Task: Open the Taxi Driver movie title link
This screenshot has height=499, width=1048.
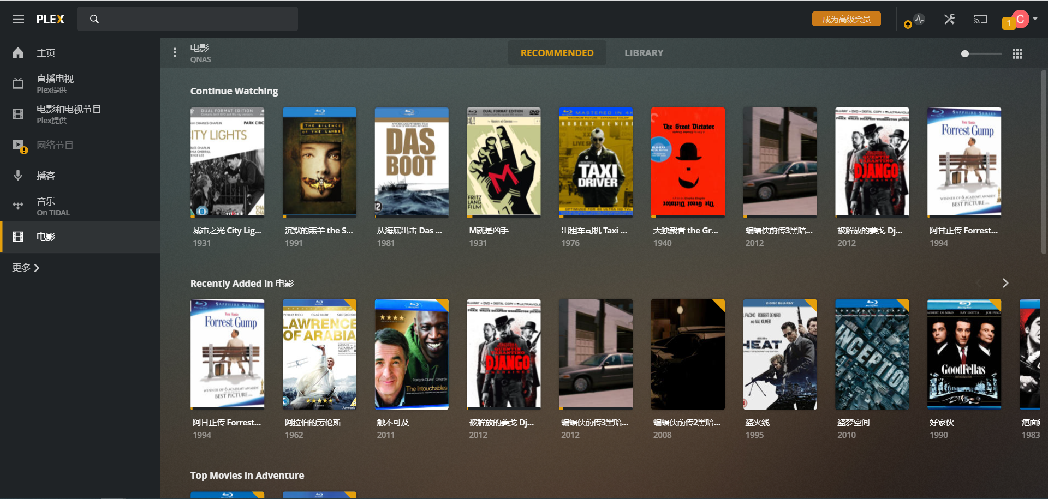Action: click(x=594, y=231)
